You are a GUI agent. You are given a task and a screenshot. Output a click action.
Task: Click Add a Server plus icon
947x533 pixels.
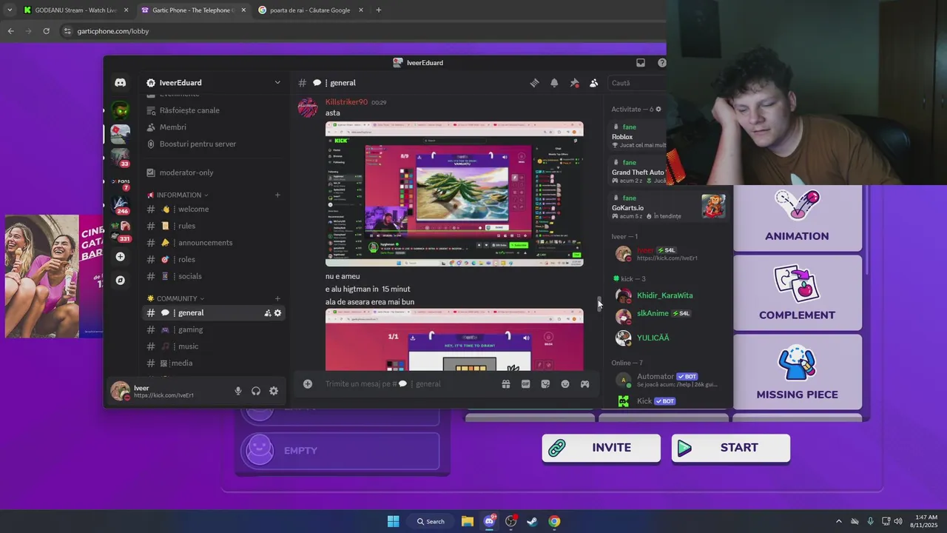point(120,257)
